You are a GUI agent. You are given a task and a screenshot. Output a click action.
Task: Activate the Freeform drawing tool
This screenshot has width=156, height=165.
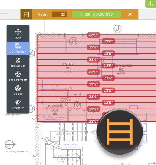click(x=18, y=105)
